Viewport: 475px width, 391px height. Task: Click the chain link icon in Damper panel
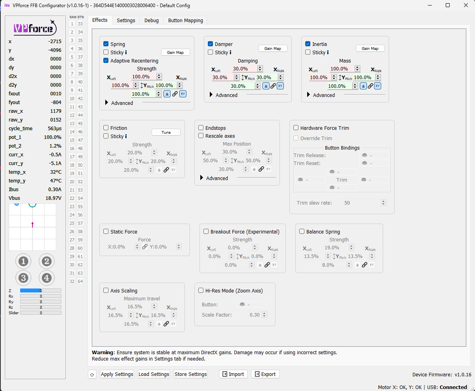tap(273, 86)
